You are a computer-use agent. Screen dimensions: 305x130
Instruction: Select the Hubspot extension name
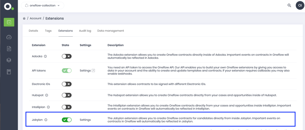pyautogui.click(x=38, y=95)
